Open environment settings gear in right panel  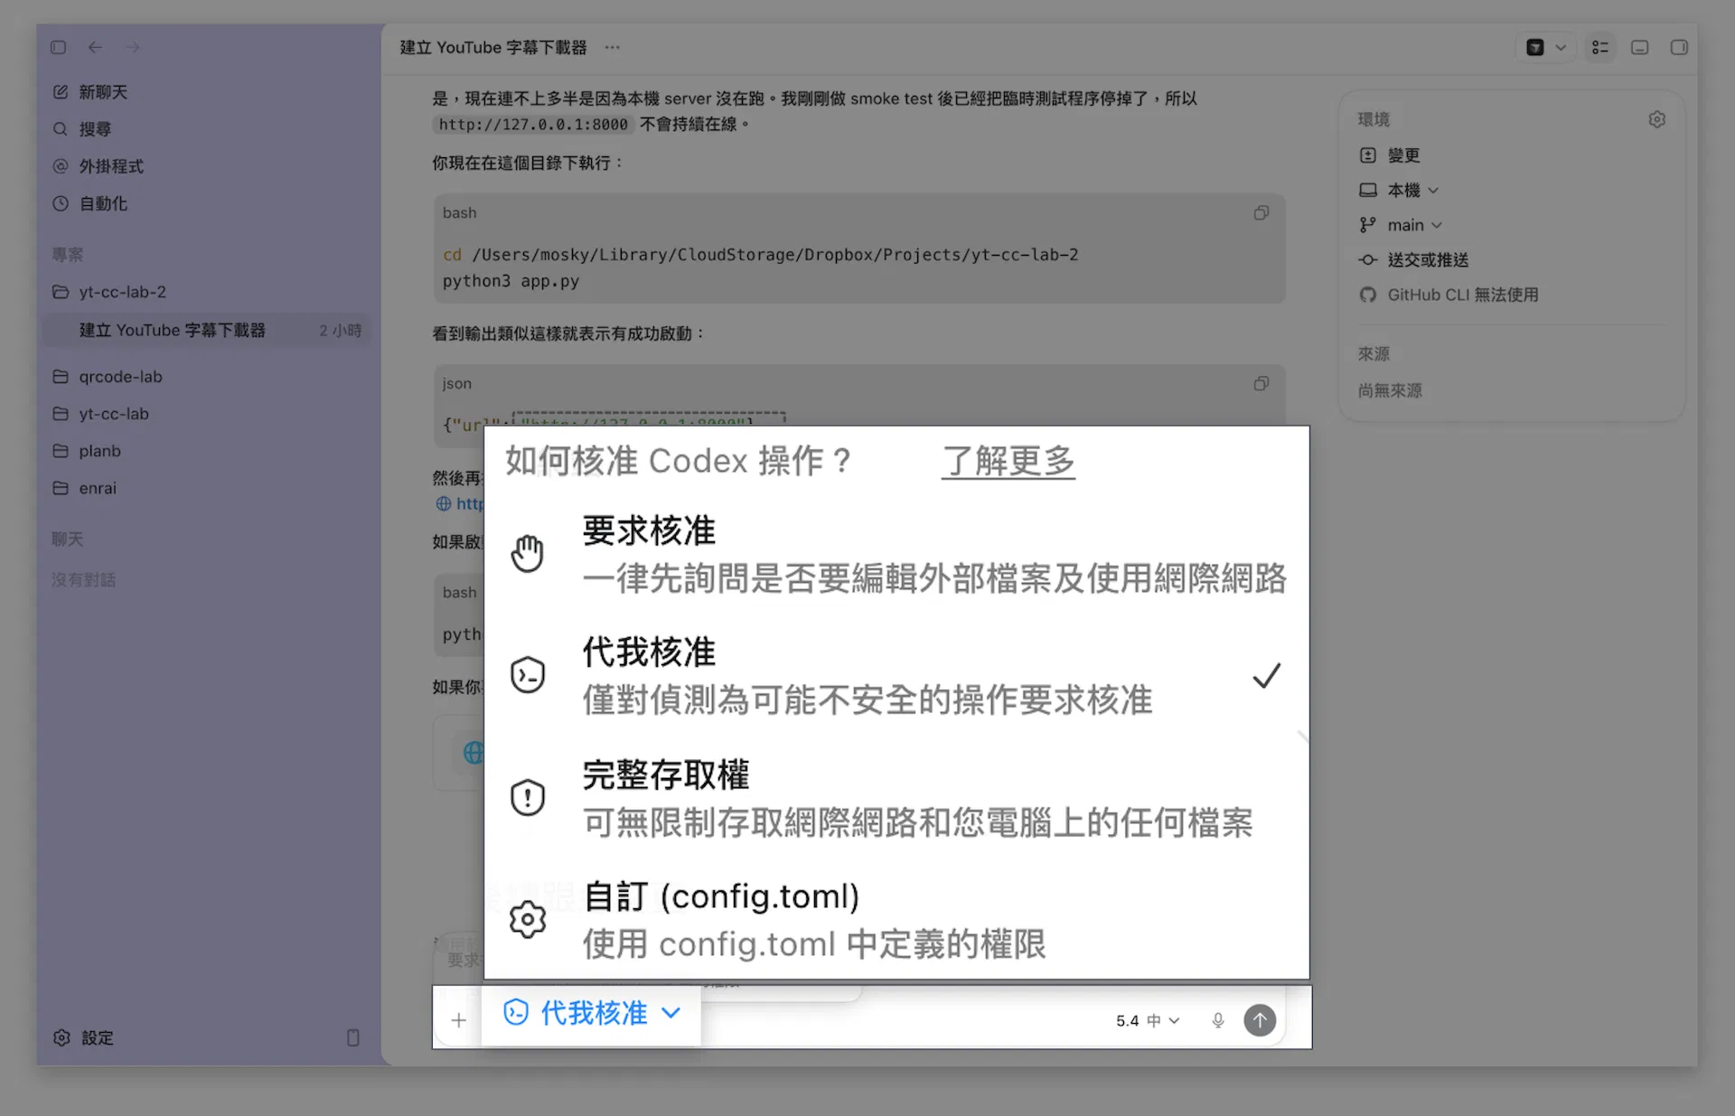1656,119
